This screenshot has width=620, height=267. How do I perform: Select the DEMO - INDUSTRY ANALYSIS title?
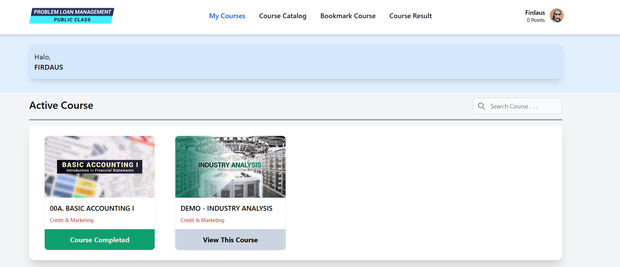tap(226, 208)
